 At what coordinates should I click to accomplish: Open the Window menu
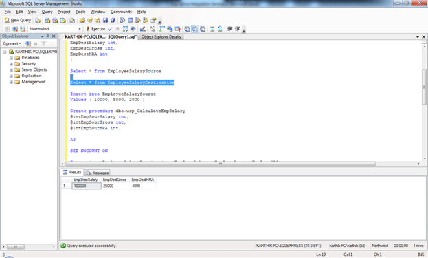point(98,12)
